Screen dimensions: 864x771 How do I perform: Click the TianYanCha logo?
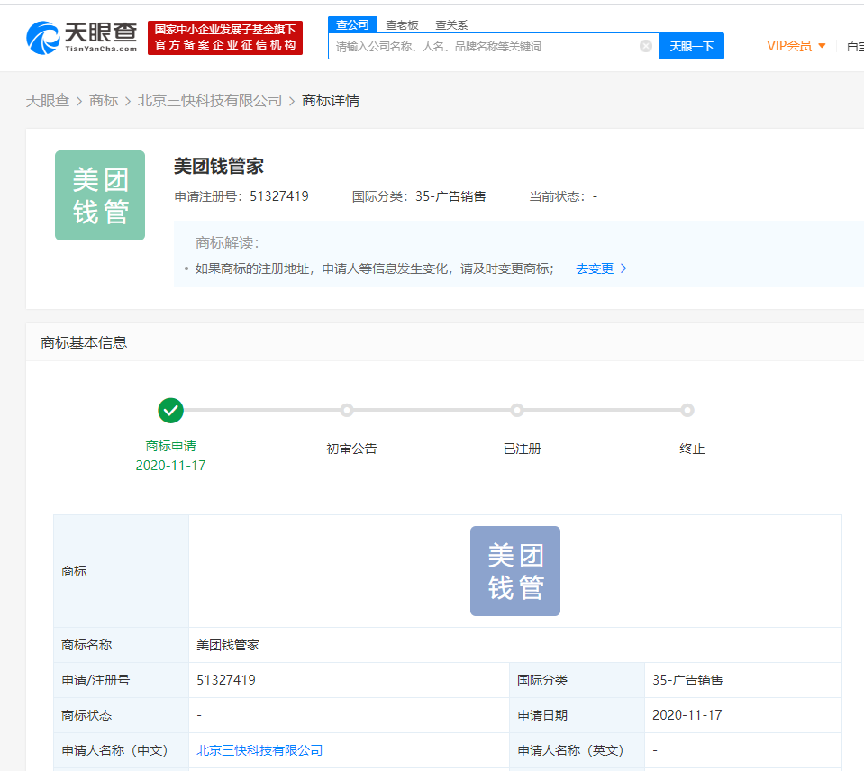click(x=82, y=37)
